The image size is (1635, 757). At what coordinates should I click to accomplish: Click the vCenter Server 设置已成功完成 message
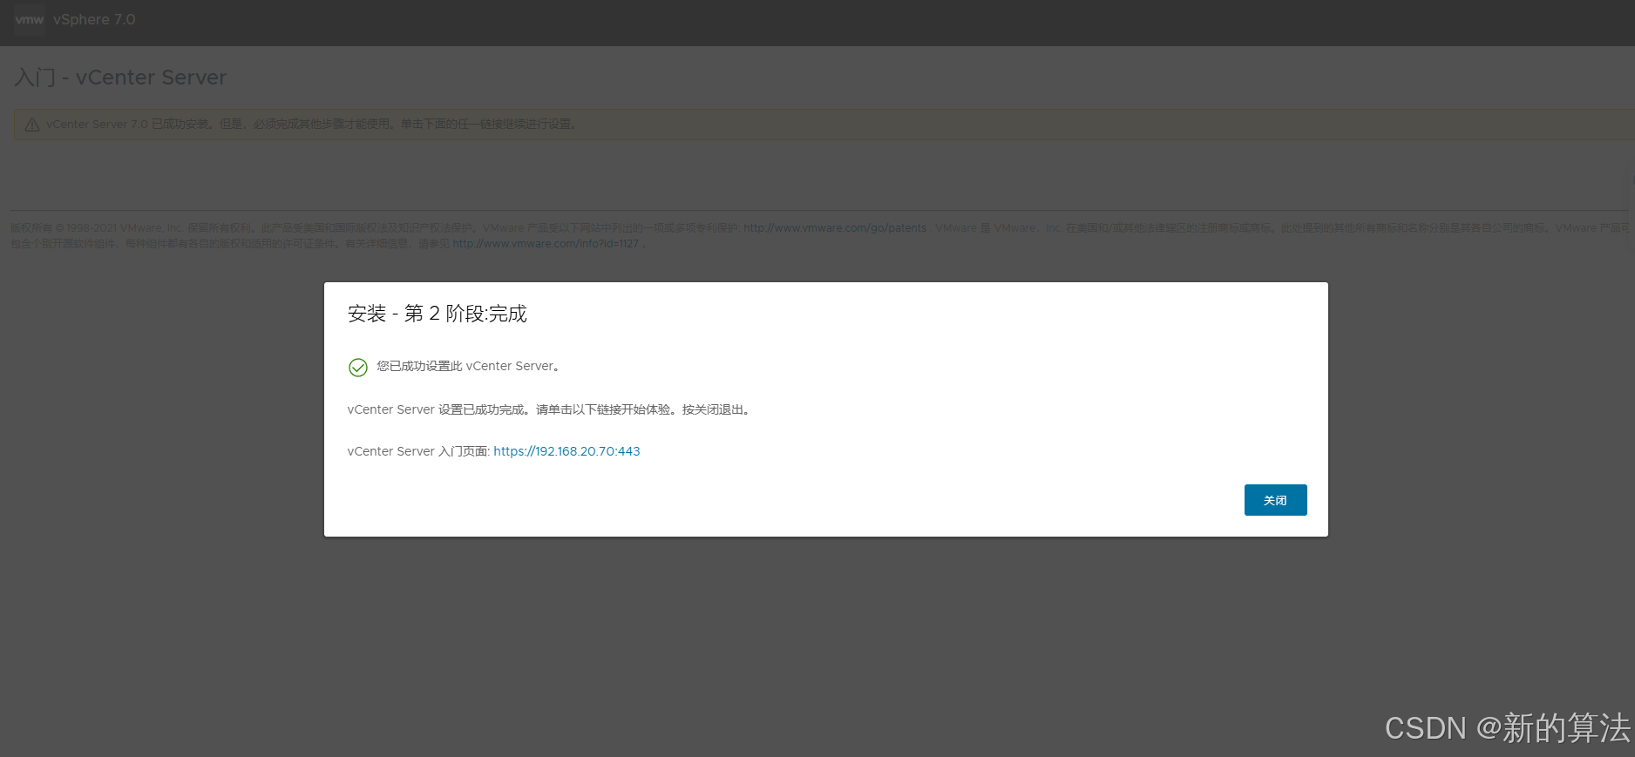coord(549,409)
